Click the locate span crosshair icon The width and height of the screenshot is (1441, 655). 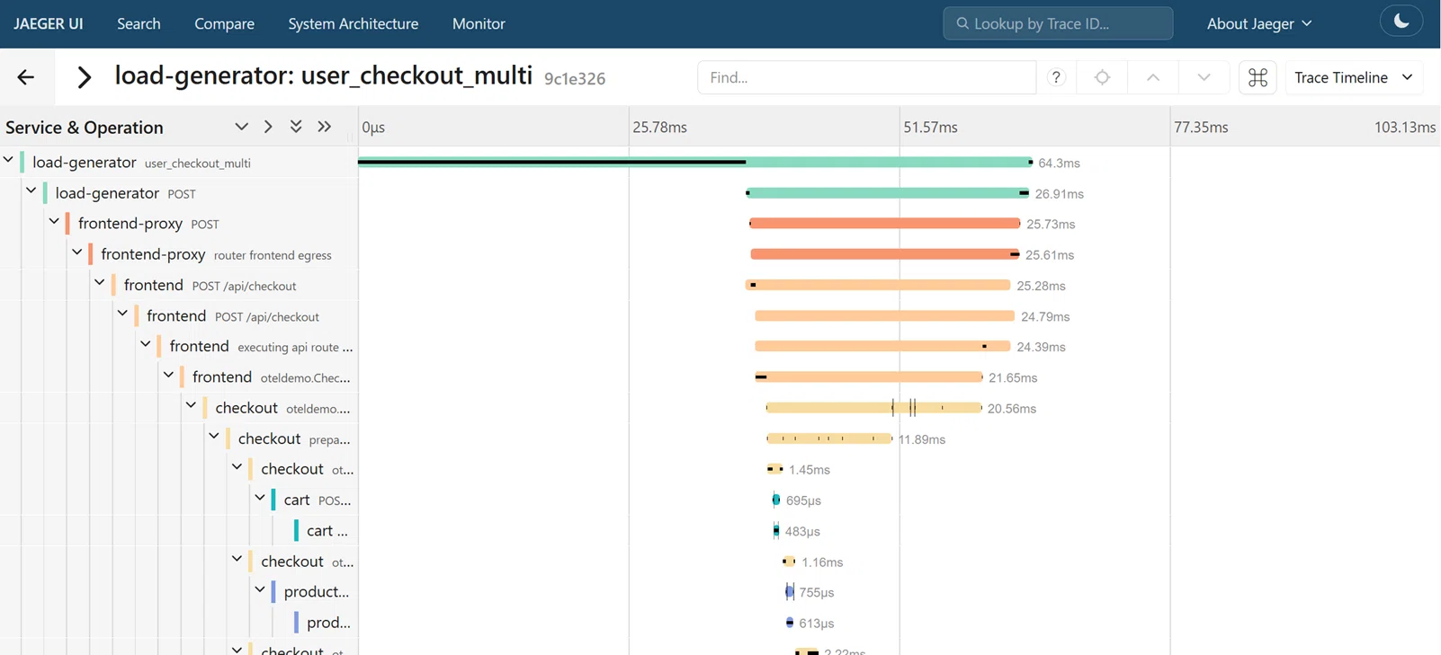(x=1102, y=77)
